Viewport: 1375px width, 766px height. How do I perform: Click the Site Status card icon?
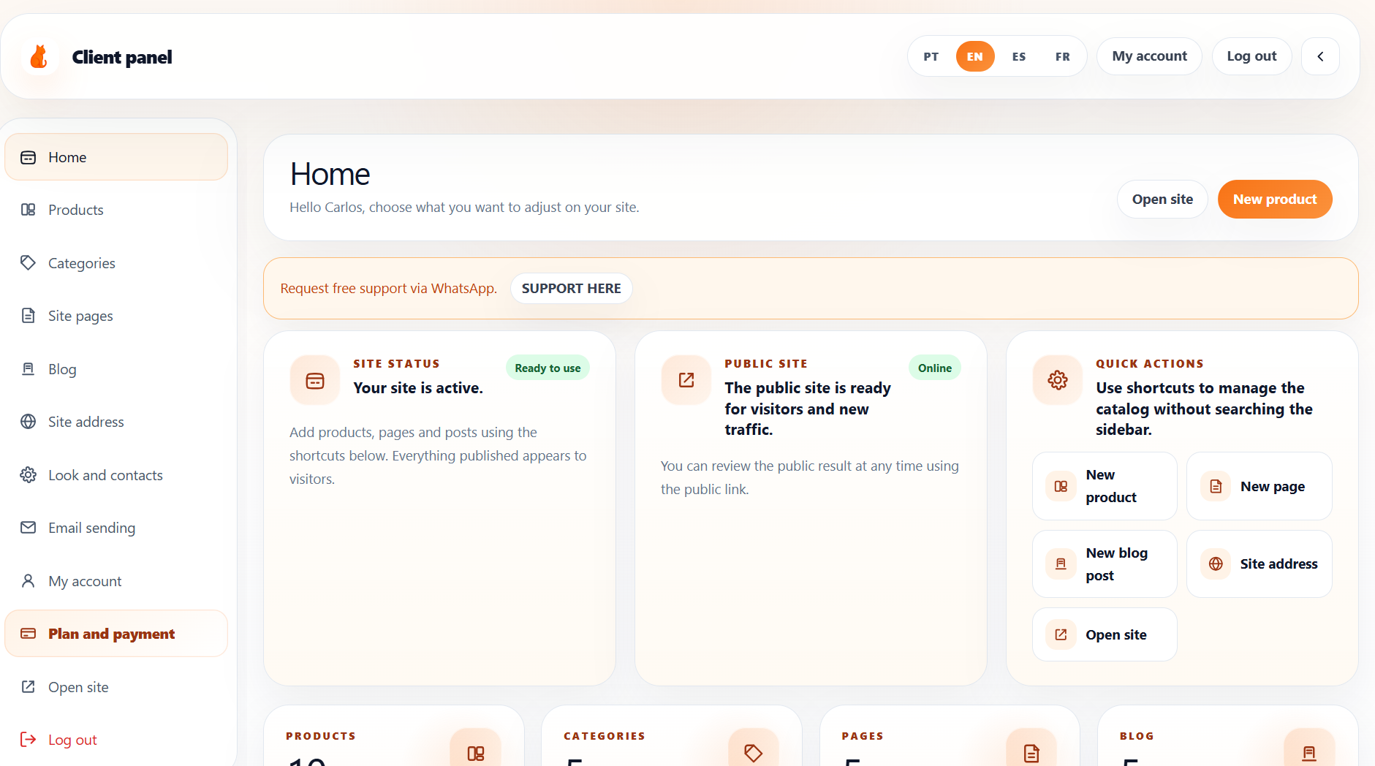point(315,380)
